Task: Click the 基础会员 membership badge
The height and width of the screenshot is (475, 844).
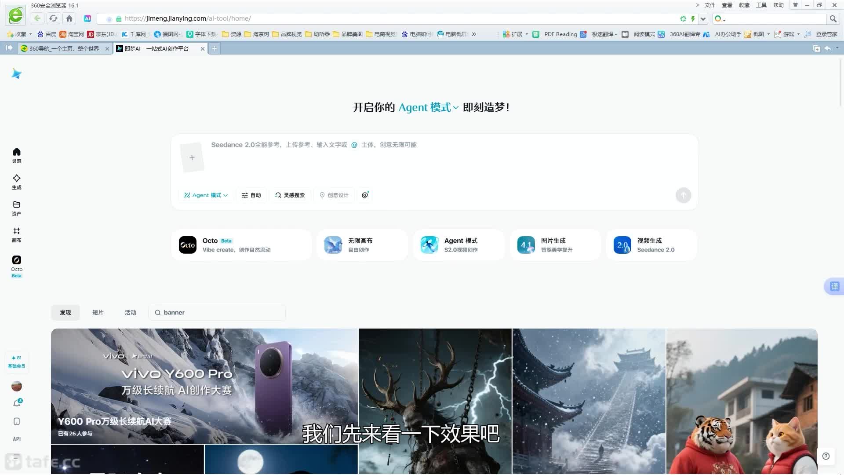Action: pyautogui.click(x=17, y=362)
